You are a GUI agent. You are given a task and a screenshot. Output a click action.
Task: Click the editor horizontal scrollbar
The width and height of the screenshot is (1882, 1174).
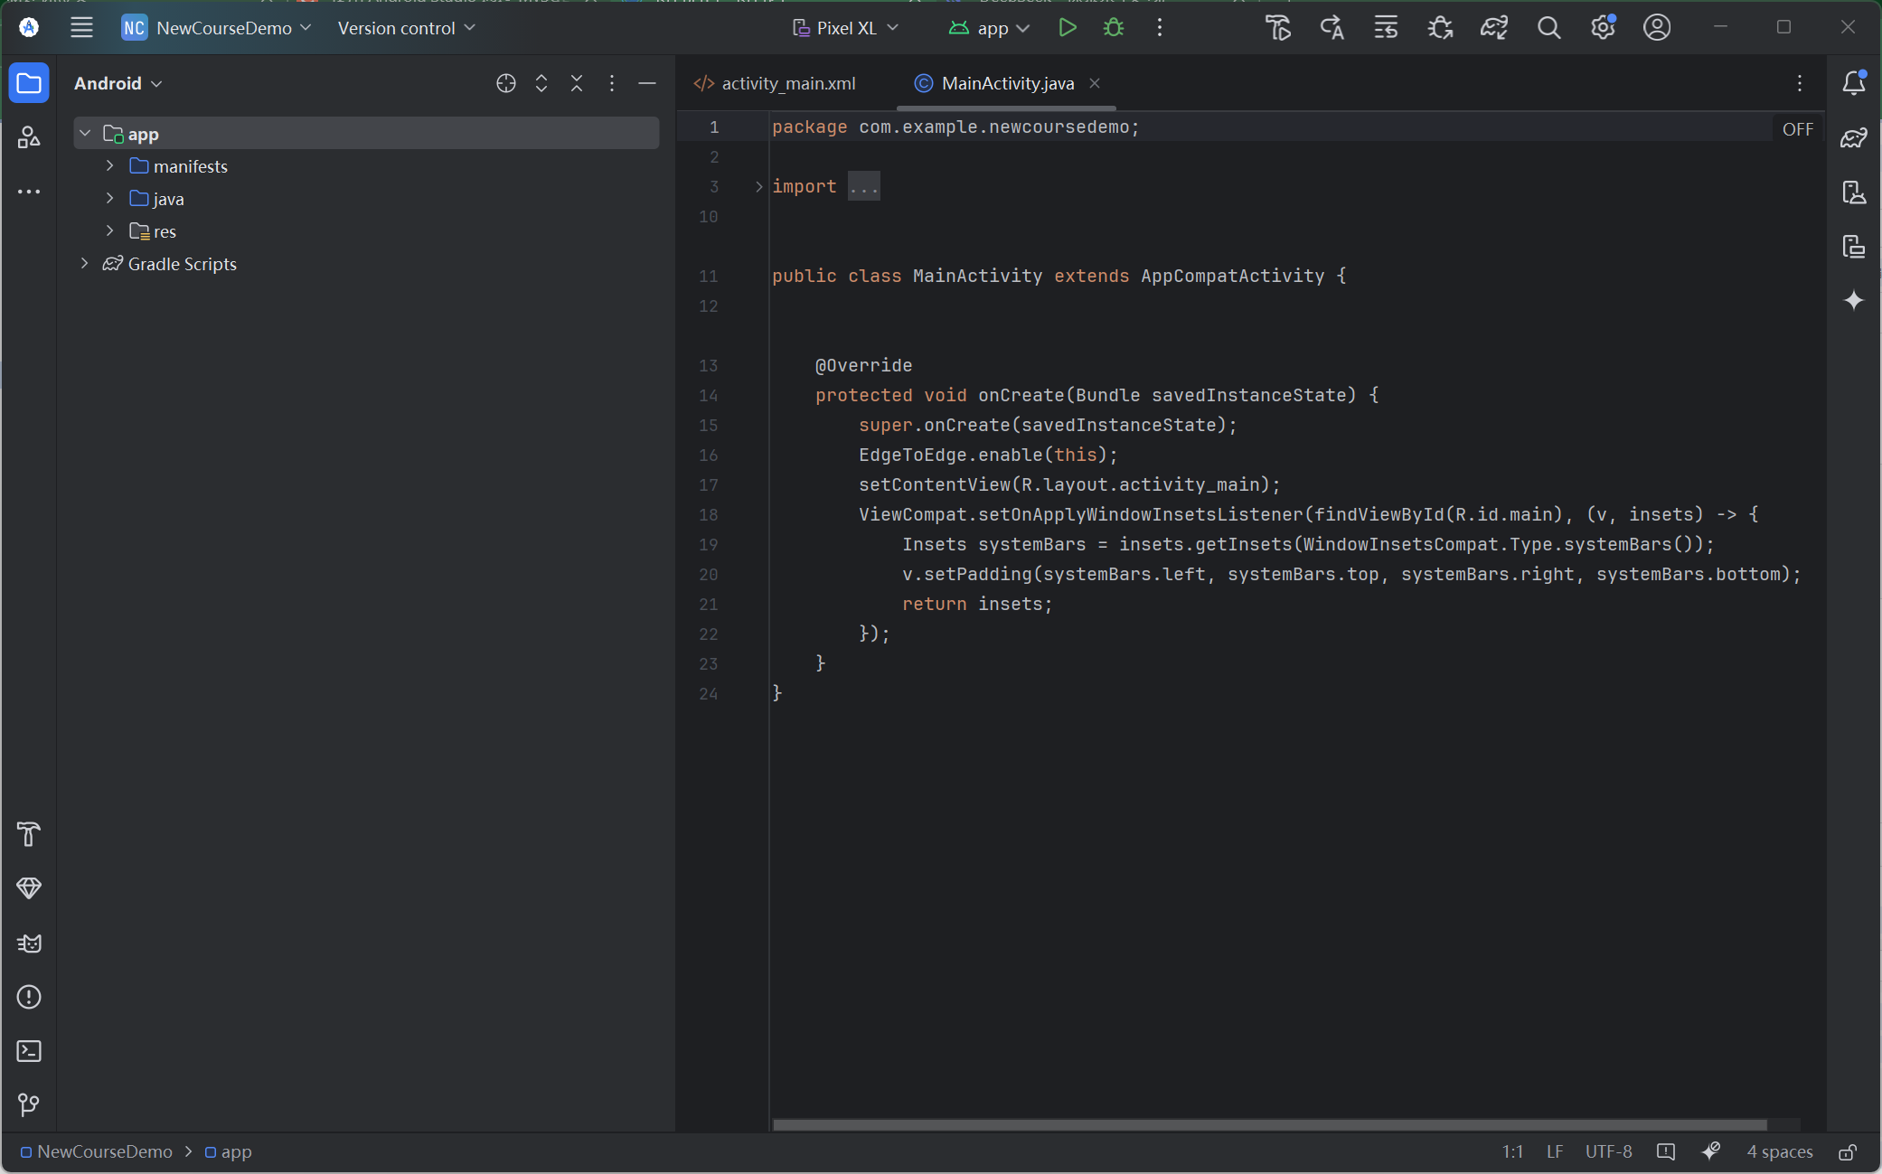tap(1266, 1125)
